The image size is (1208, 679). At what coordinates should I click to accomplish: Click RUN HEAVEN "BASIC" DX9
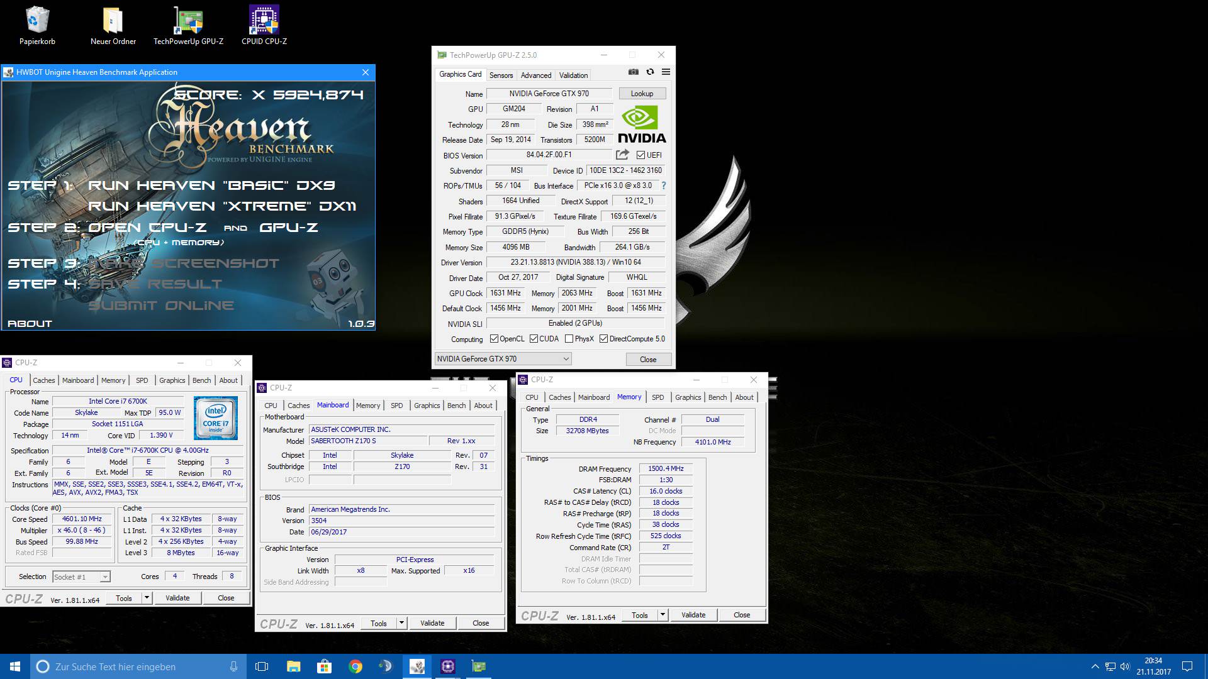tap(211, 185)
